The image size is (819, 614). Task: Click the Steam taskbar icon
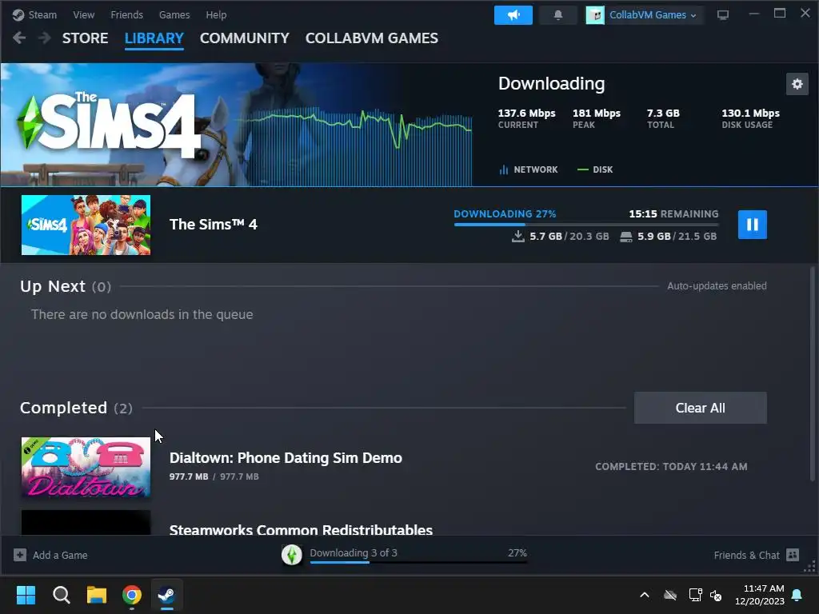(167, 595)
